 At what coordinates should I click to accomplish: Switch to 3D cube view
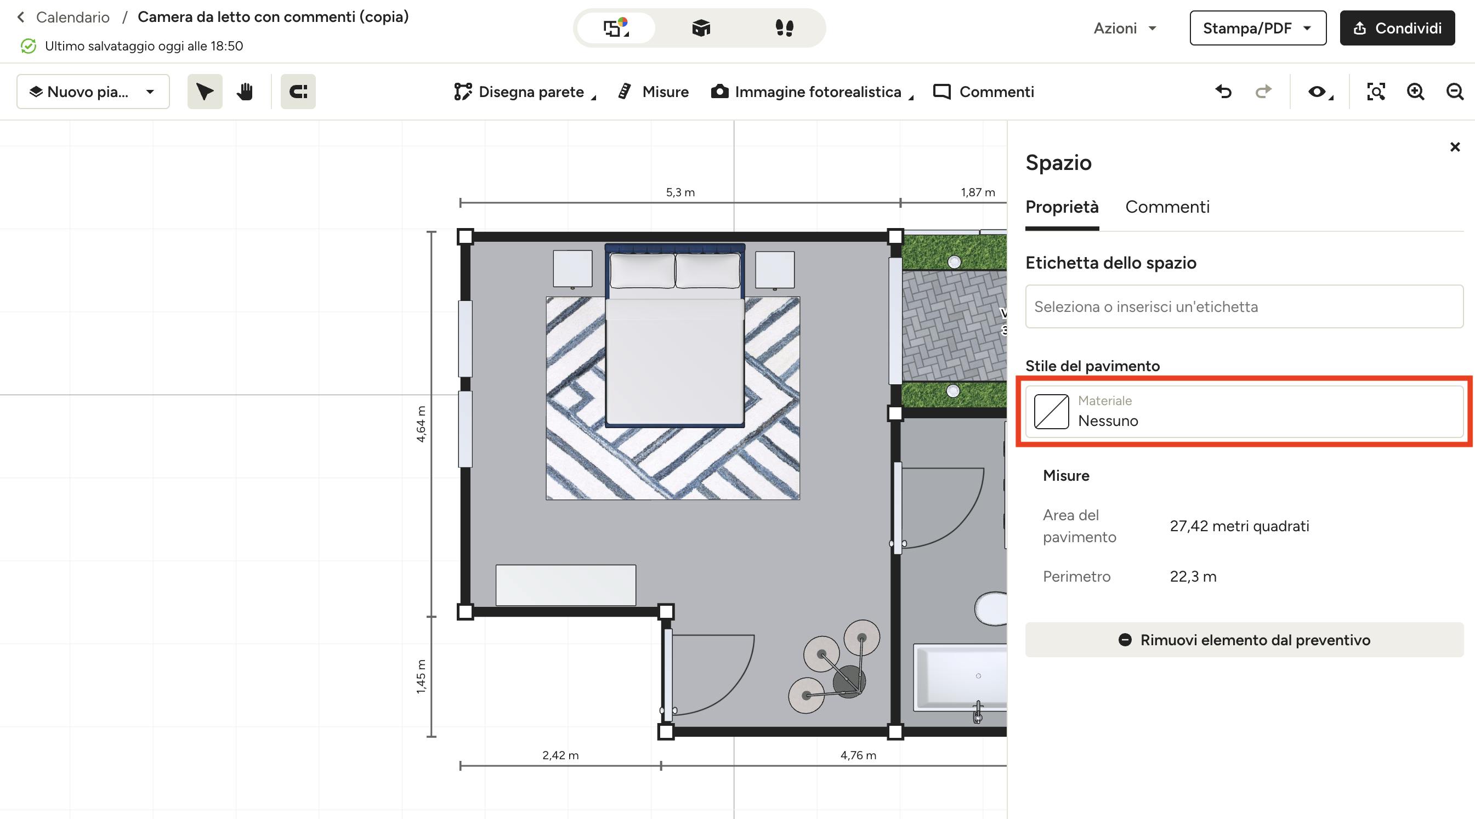pyautogui.click(x=701, y=27)
